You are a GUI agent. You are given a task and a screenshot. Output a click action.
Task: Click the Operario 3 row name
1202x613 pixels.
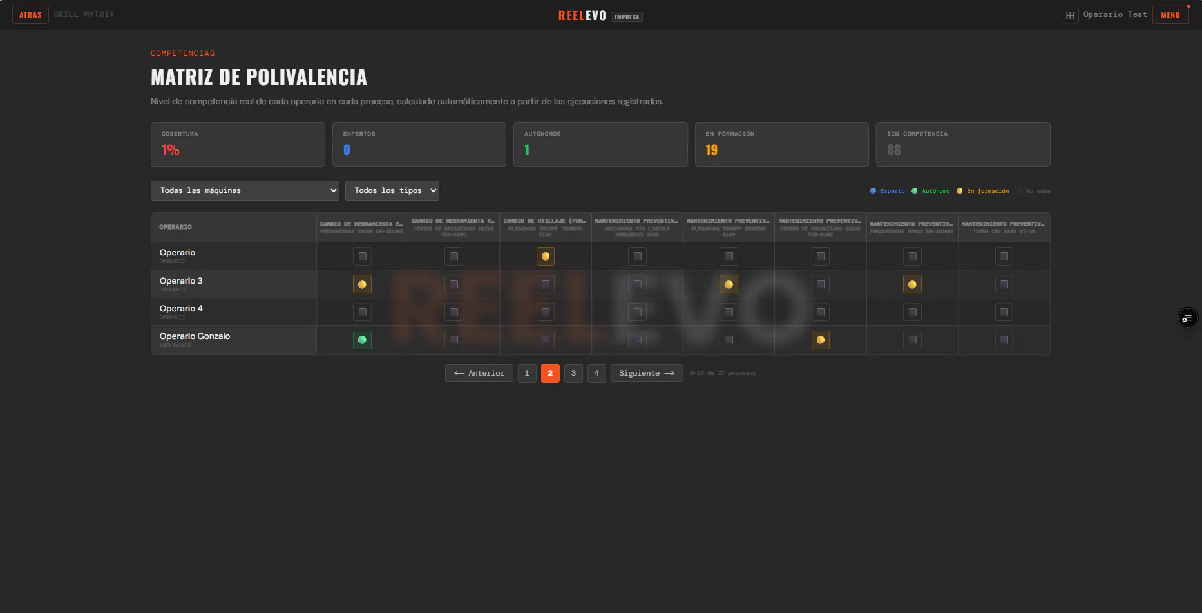[181, 281]
